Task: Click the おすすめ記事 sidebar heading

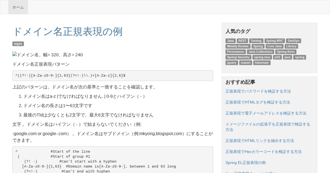Action: click(240, 82)
